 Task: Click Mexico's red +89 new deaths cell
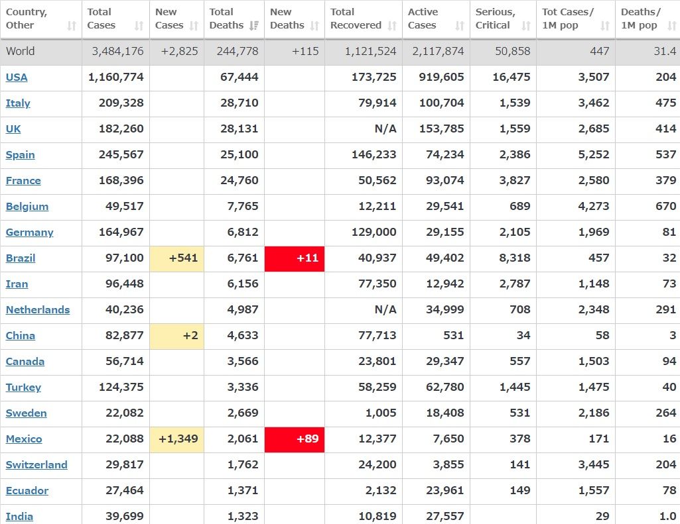click(295, 439)
